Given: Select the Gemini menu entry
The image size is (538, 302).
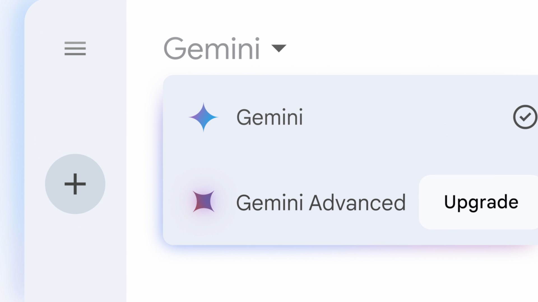Looking at the screenshot, I should click(270, 117).
